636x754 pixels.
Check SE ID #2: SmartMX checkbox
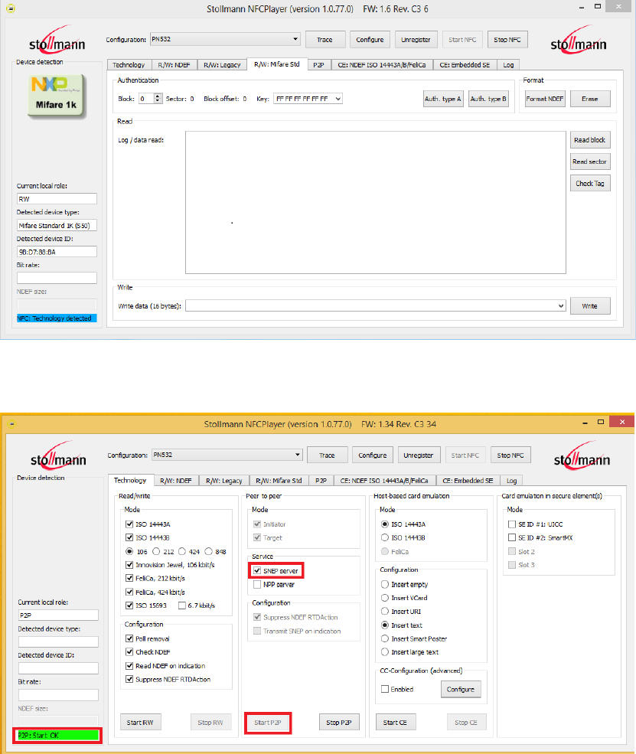click(512, 537)
